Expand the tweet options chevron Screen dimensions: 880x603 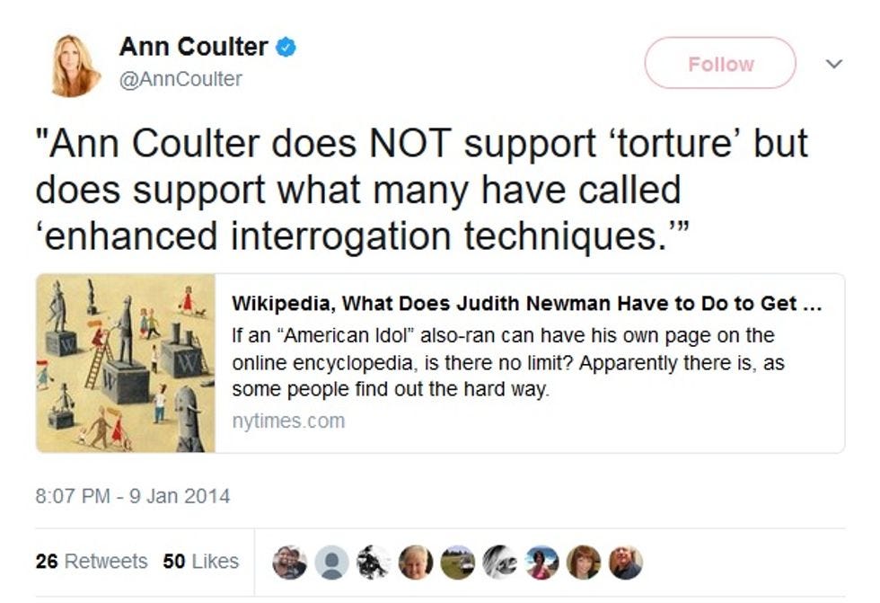point(834,64)
